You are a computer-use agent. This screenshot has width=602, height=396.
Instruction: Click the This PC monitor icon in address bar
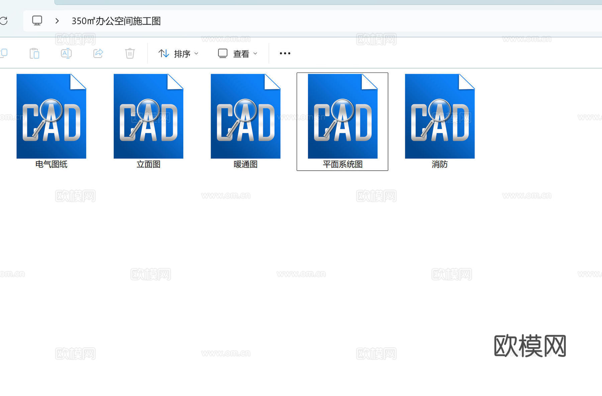coord(37,21)
